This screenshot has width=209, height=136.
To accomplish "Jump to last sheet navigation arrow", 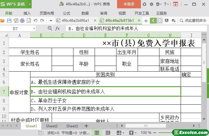I will point(17,126).
